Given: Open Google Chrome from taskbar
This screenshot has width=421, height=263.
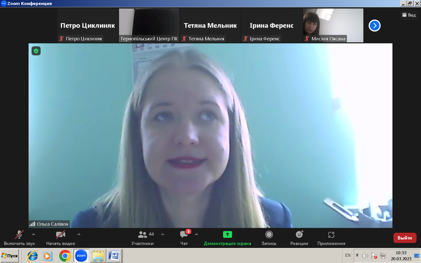Looking at the screenshot, I should tap(65, 256).
